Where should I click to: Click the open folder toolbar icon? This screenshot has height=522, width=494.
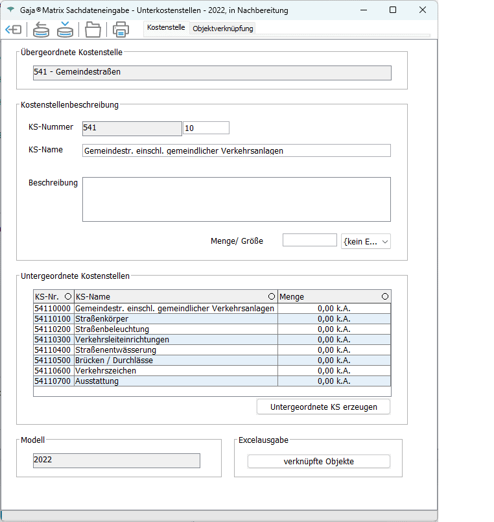[93, 30]
